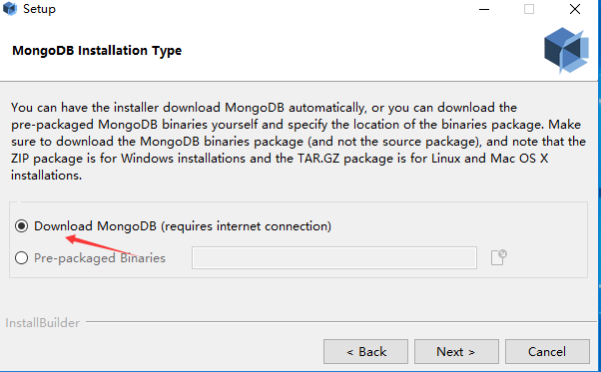Focus the binaries package path field

334,258
